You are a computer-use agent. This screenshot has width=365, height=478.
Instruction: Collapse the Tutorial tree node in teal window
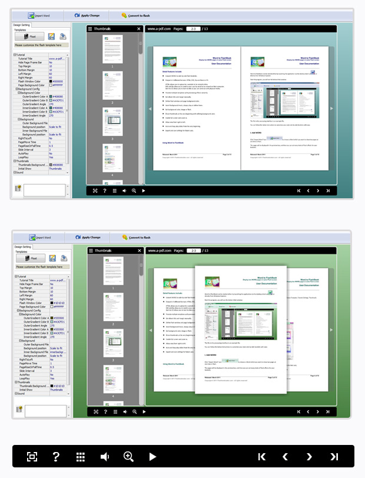[x=15, y=55]
